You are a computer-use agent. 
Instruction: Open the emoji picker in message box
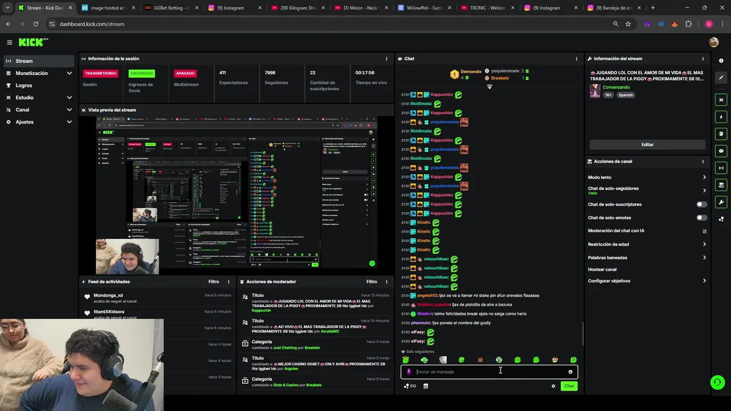click(570, 372)
